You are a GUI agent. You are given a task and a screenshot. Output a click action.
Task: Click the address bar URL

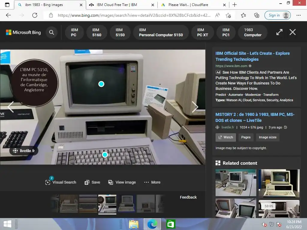click(134, 15)
